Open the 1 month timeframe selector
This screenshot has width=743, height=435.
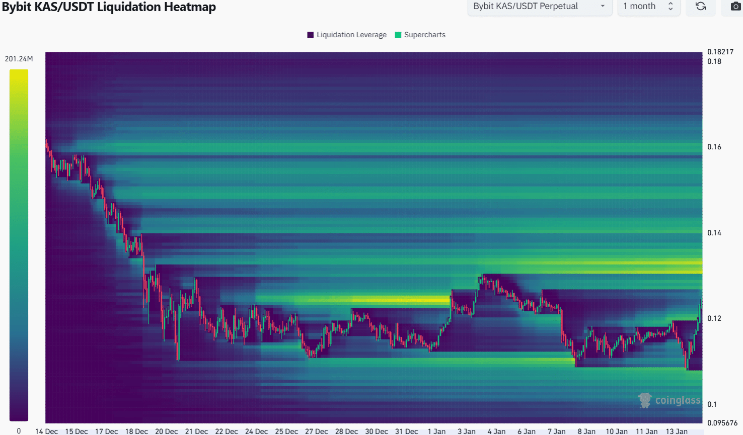[x=649, y=7]
